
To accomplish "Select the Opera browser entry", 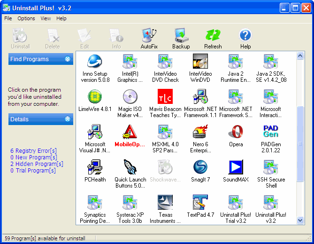I will pos(236,136).
